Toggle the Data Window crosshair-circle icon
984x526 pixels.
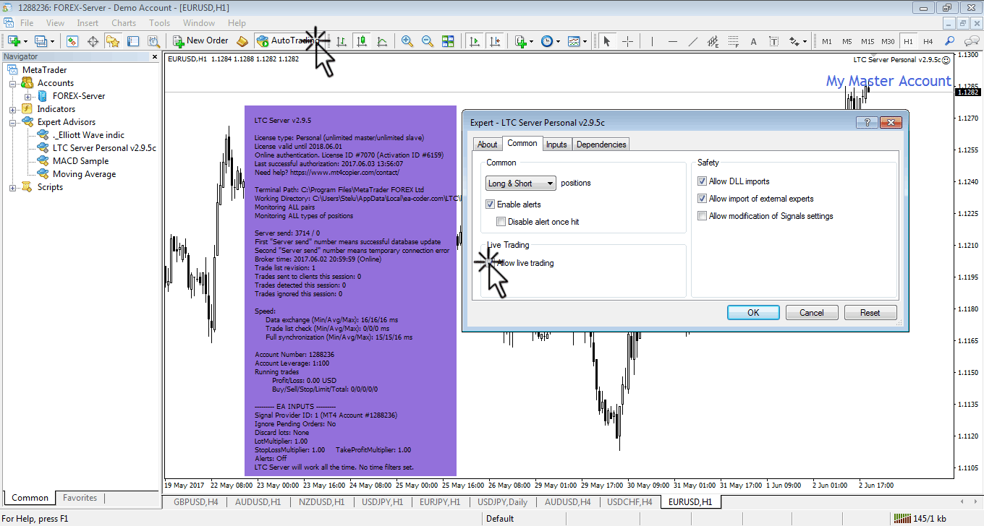[x=93, y=41]
